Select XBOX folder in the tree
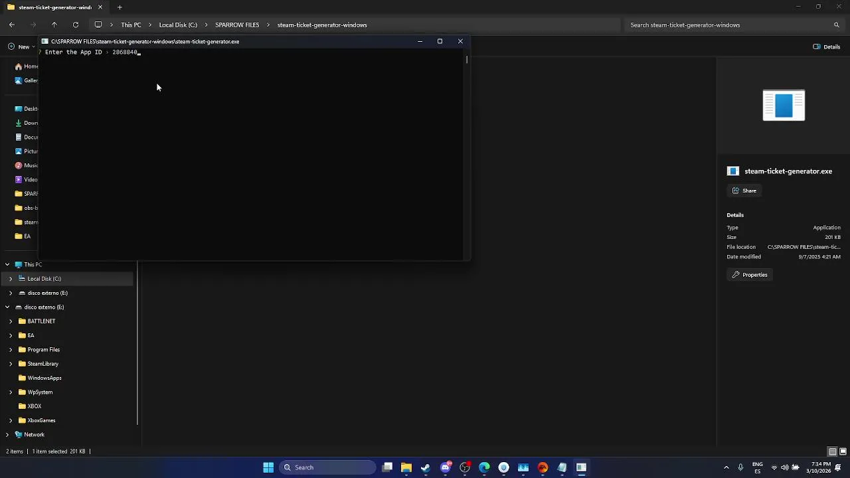 click(29, 406)
